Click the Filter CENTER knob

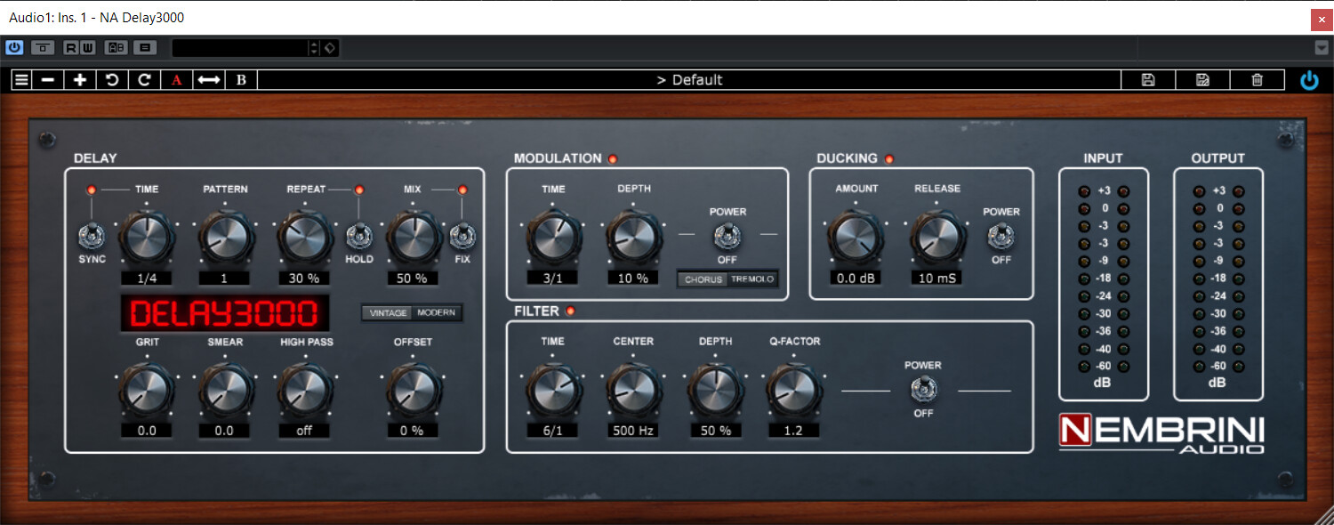click(x=633, y=391)
